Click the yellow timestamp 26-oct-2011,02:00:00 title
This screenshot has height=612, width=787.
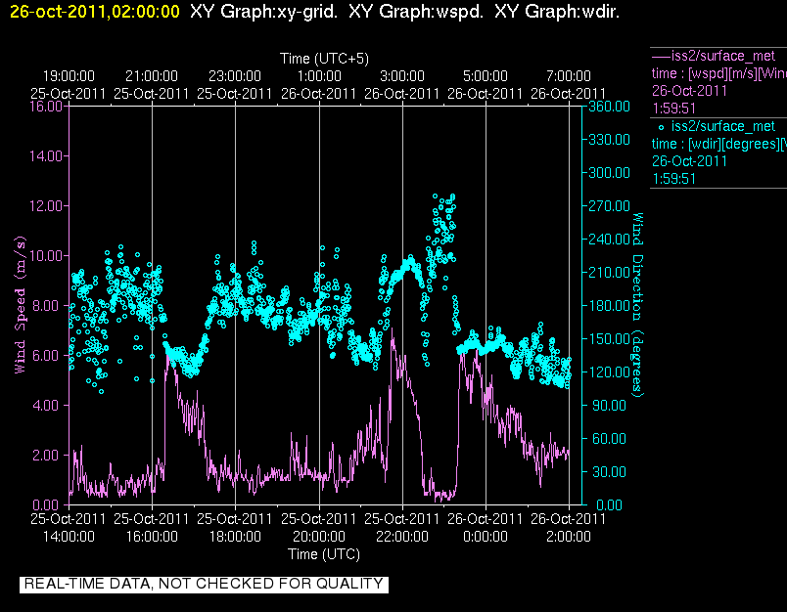click(x=94, y=12)
